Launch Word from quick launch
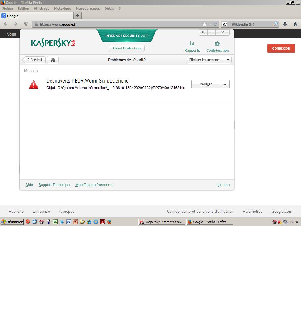This screenshot has height=322, width=301. [x=69, y=222]
